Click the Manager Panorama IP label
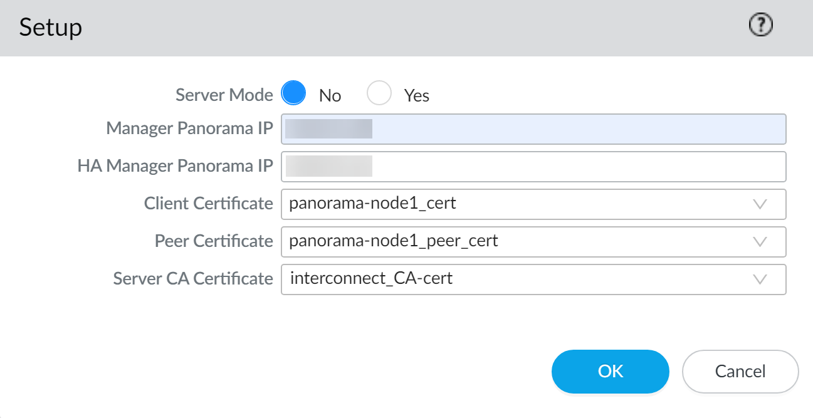This screenshot has height=418, width=813. tap(189, 128)
